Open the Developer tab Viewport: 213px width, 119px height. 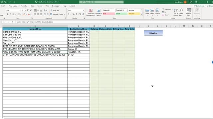coord(56,6)
